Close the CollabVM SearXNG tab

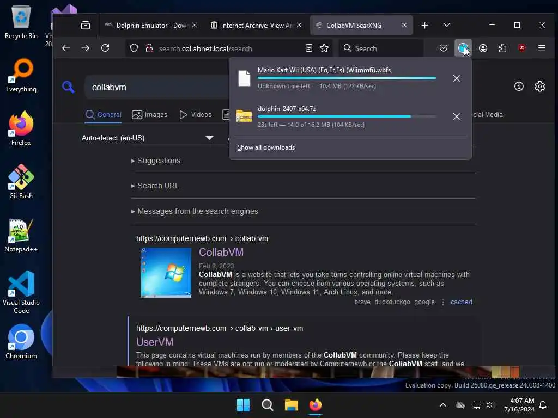coord(404,25)
